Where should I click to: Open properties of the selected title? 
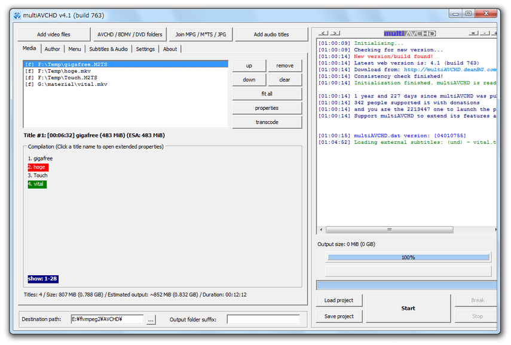pos(267,108)
